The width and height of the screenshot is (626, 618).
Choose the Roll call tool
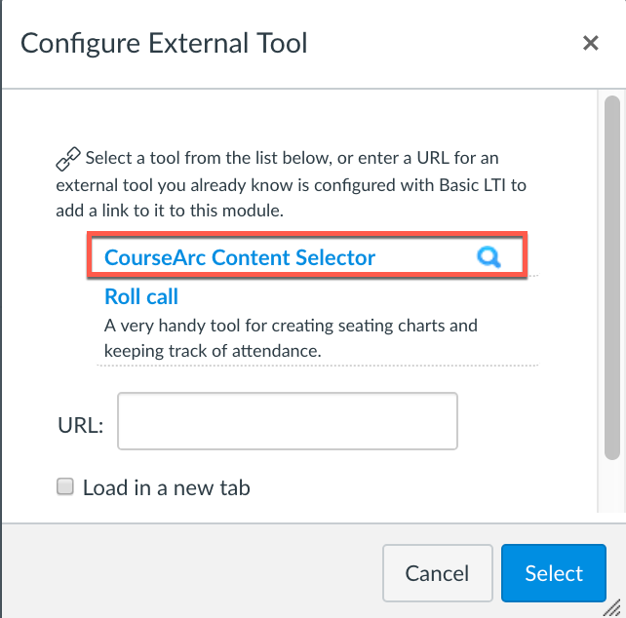[141, 296]
